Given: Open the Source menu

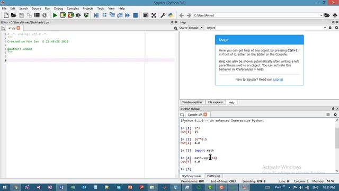Looking at the screenshot, I should tap(37, 8).
